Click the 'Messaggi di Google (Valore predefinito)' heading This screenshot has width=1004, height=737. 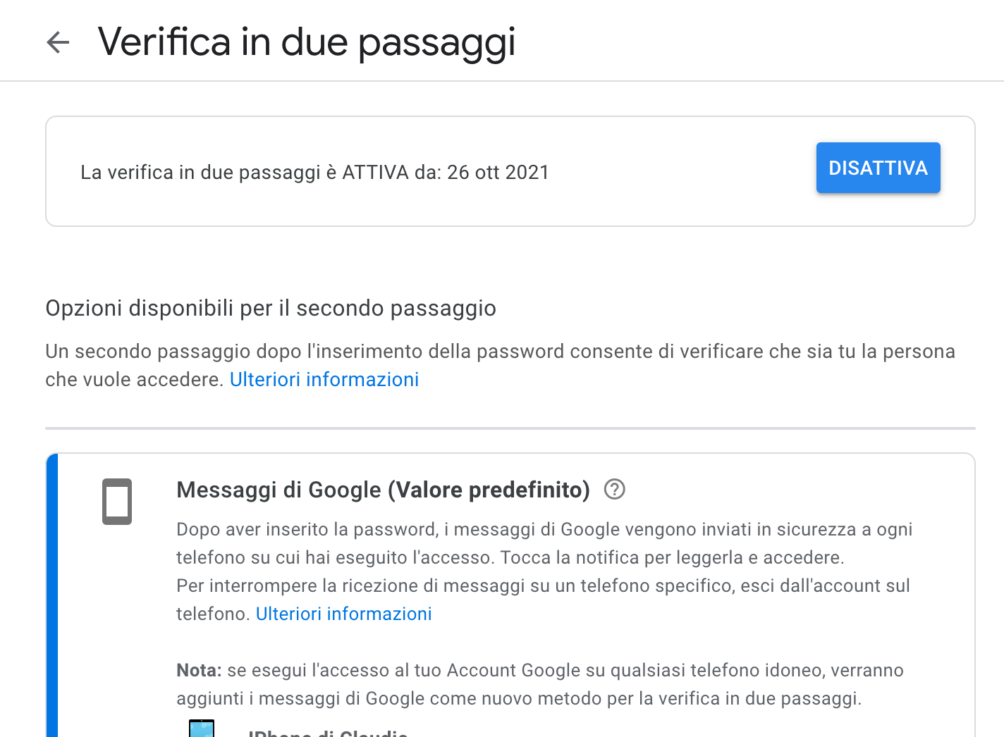pos(383,490)
